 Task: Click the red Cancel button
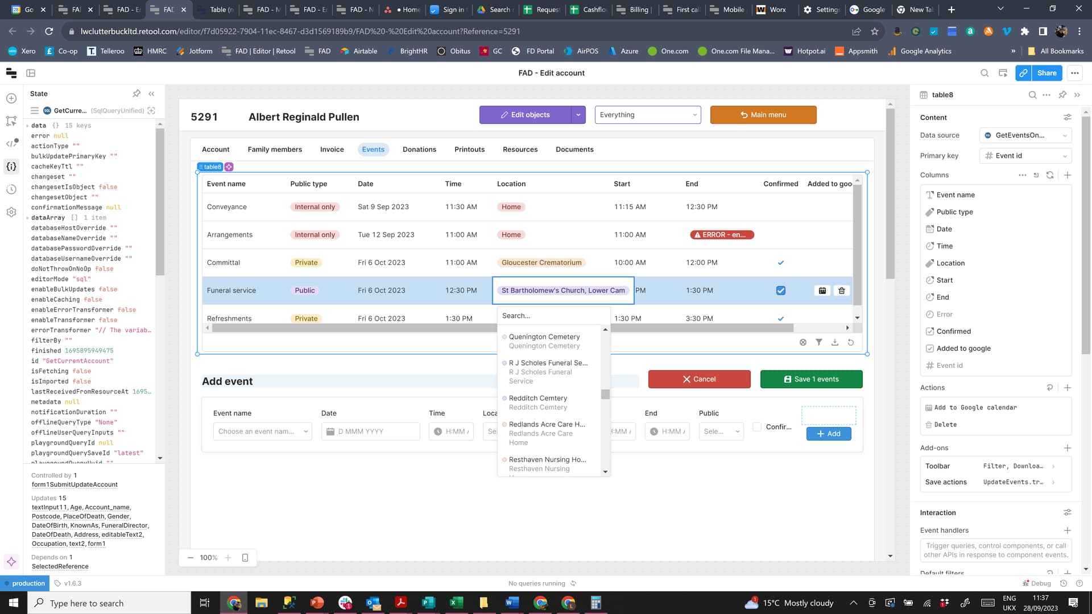[x=700, y=379]
